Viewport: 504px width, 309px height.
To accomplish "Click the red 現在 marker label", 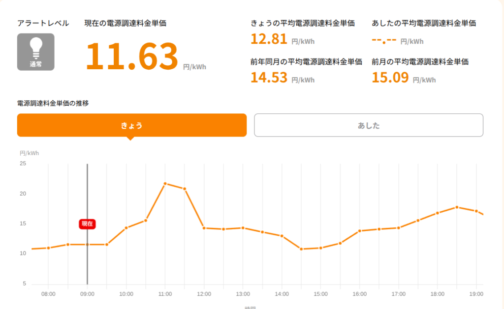I will [x=87, y=224].
